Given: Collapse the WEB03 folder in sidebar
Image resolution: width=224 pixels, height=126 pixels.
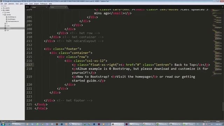Looking at the screenshot, I should pyautogui.click(x=2, y=10).
